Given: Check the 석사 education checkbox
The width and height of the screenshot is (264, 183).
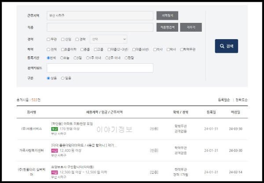Looking at the screenshot, I should (x=155, y=50).
